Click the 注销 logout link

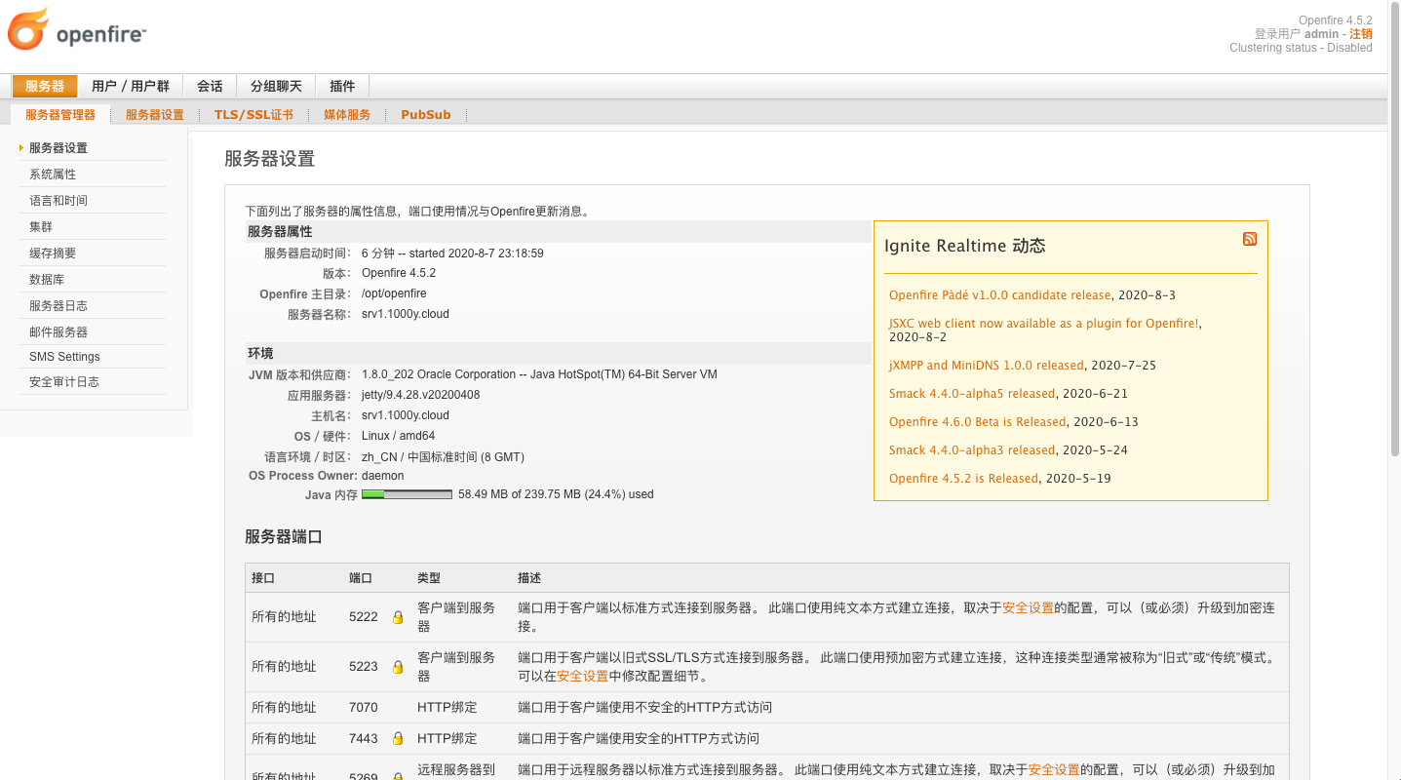pyautogui.click(x=1361, y=34)
